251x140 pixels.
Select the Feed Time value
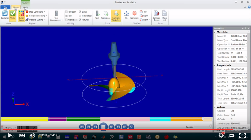tap(239, 74)
